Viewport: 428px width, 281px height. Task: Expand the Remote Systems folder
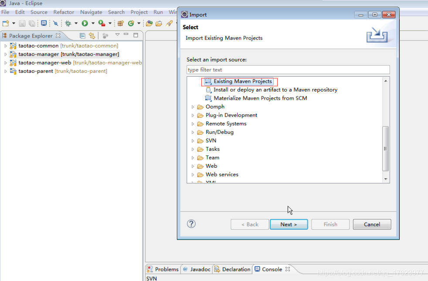193,124
